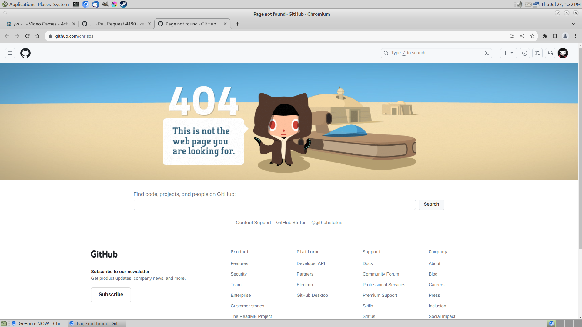Open the Careers footer link
Viewport: 582px width, 327px height.
coord(436,285)
